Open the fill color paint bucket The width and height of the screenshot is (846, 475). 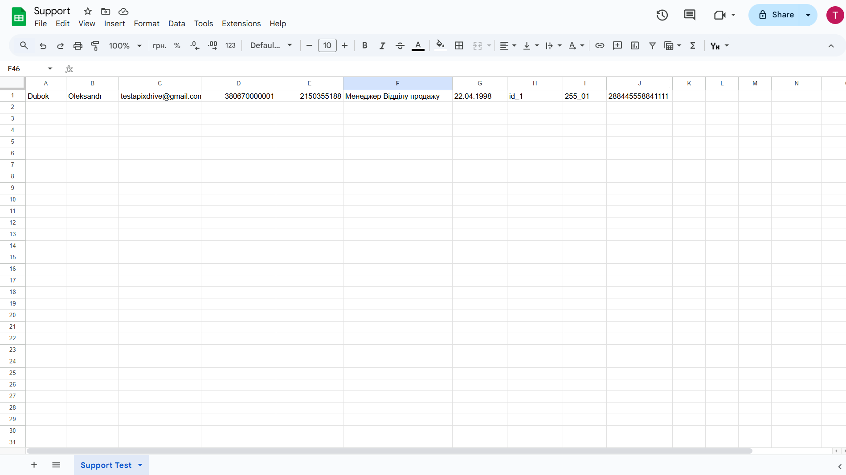(440, 45)
